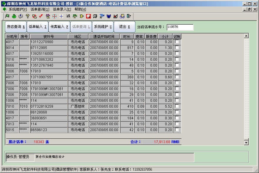Click extension 9014 cell

click(12, 48)
